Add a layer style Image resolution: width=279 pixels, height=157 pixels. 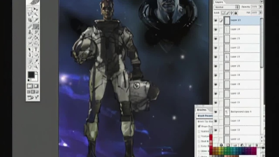(221, 145)
